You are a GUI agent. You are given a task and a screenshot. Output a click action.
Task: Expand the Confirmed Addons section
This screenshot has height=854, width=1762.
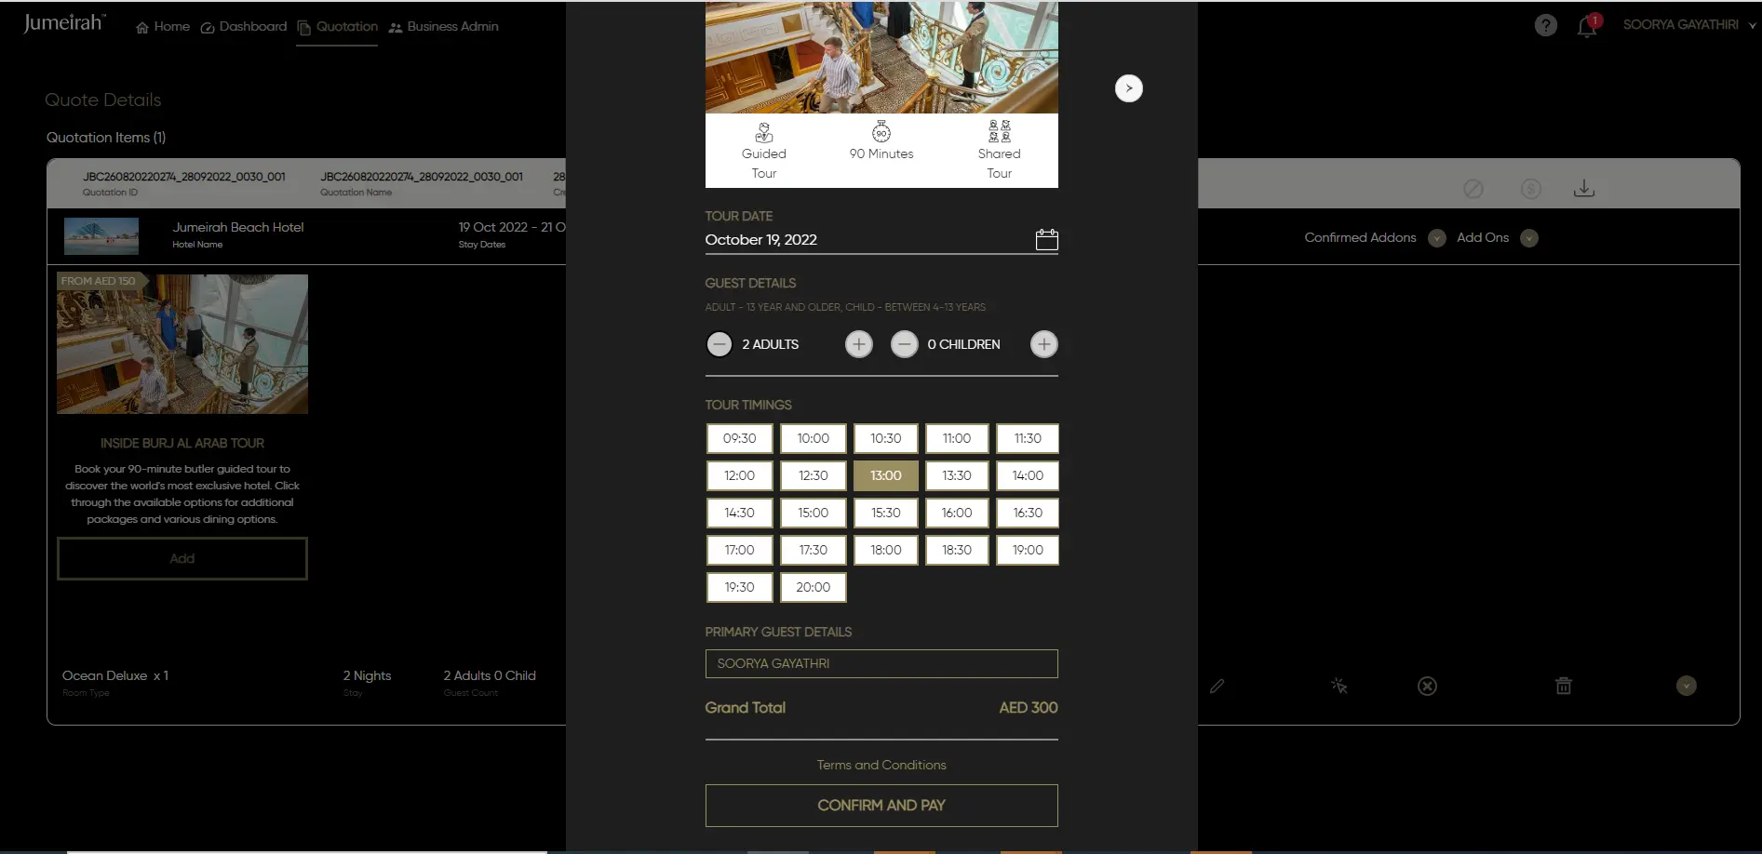pyautogui.click(x=1436, y=238)
